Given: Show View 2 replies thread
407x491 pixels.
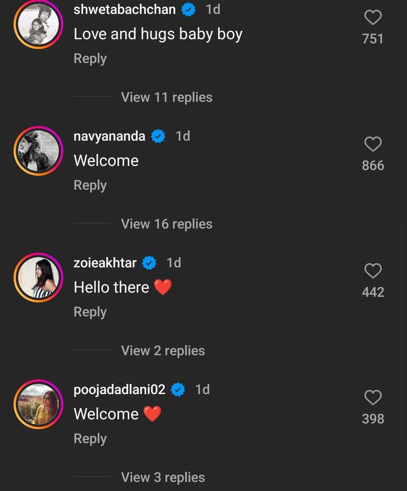Looking at the screenshot, I should point(163,351).
